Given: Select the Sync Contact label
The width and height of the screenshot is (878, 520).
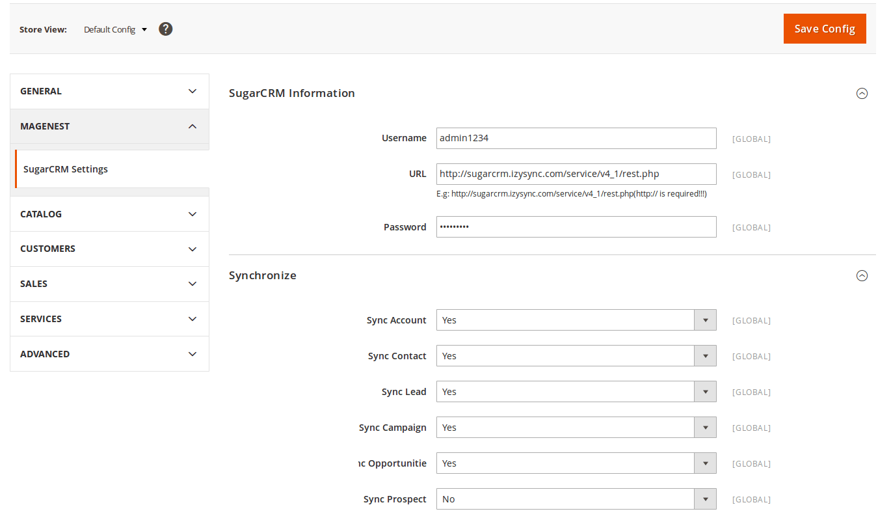Looking at the screenshot, I should click(x=397, y=356).
